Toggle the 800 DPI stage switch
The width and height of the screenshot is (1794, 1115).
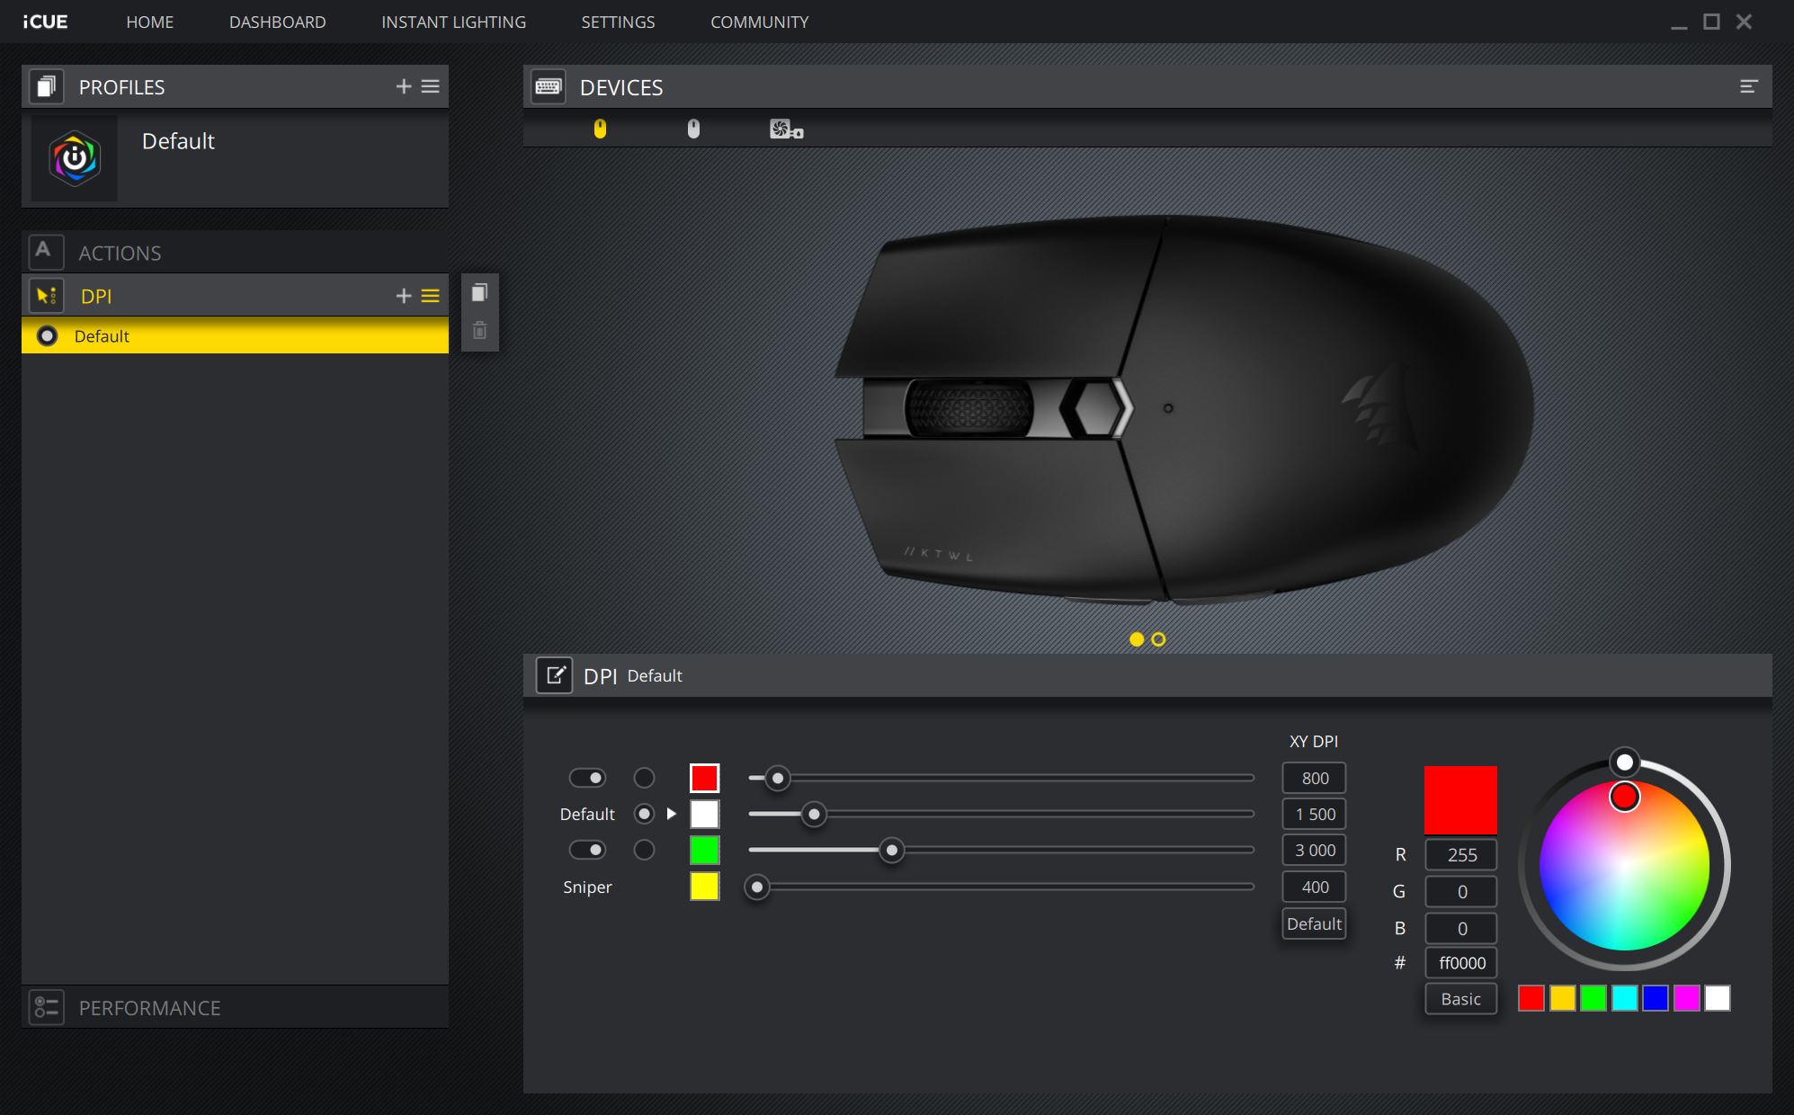click(587, 777)
